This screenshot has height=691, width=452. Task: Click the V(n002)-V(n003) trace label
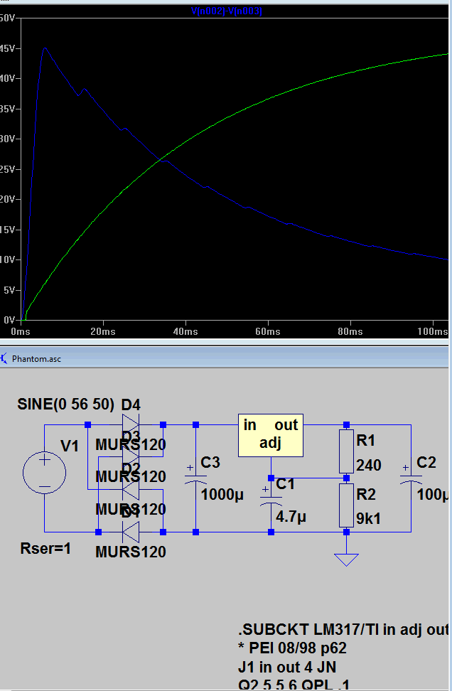(x=227, y=11)
